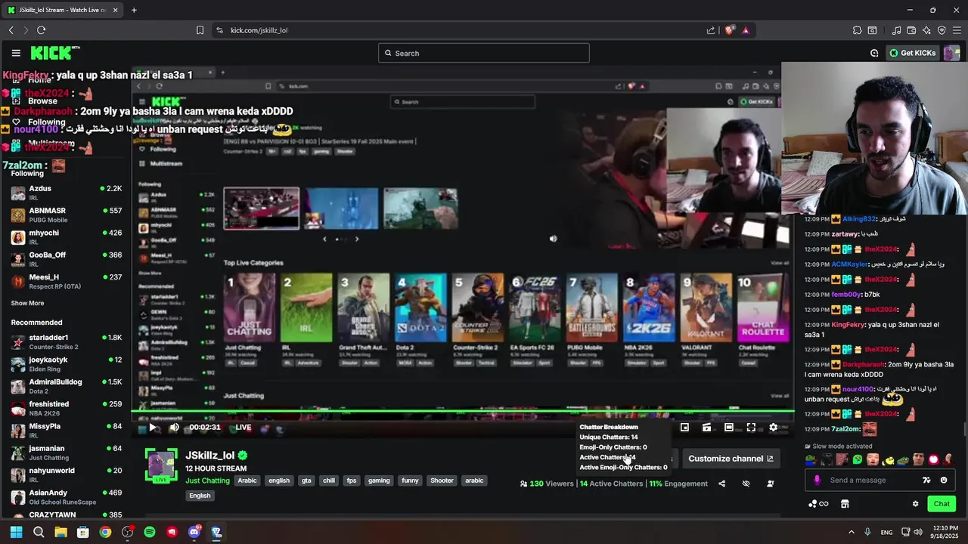Image resolution: width=968 pixels, height=544 pixels.
Task: Open emoji picker in message box
Action: (944, 481)
